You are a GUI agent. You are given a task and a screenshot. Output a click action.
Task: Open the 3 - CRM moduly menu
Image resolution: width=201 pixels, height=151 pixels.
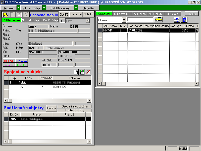(x=60, y=8)
